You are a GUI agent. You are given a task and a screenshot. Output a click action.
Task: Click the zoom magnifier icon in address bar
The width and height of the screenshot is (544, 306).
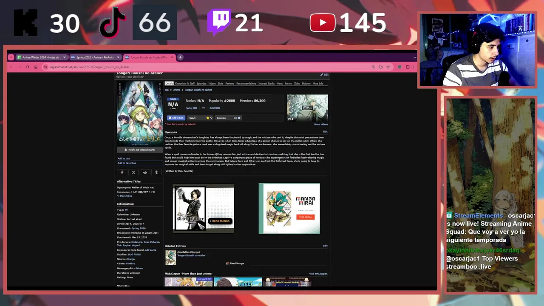(x=374, y=67)
